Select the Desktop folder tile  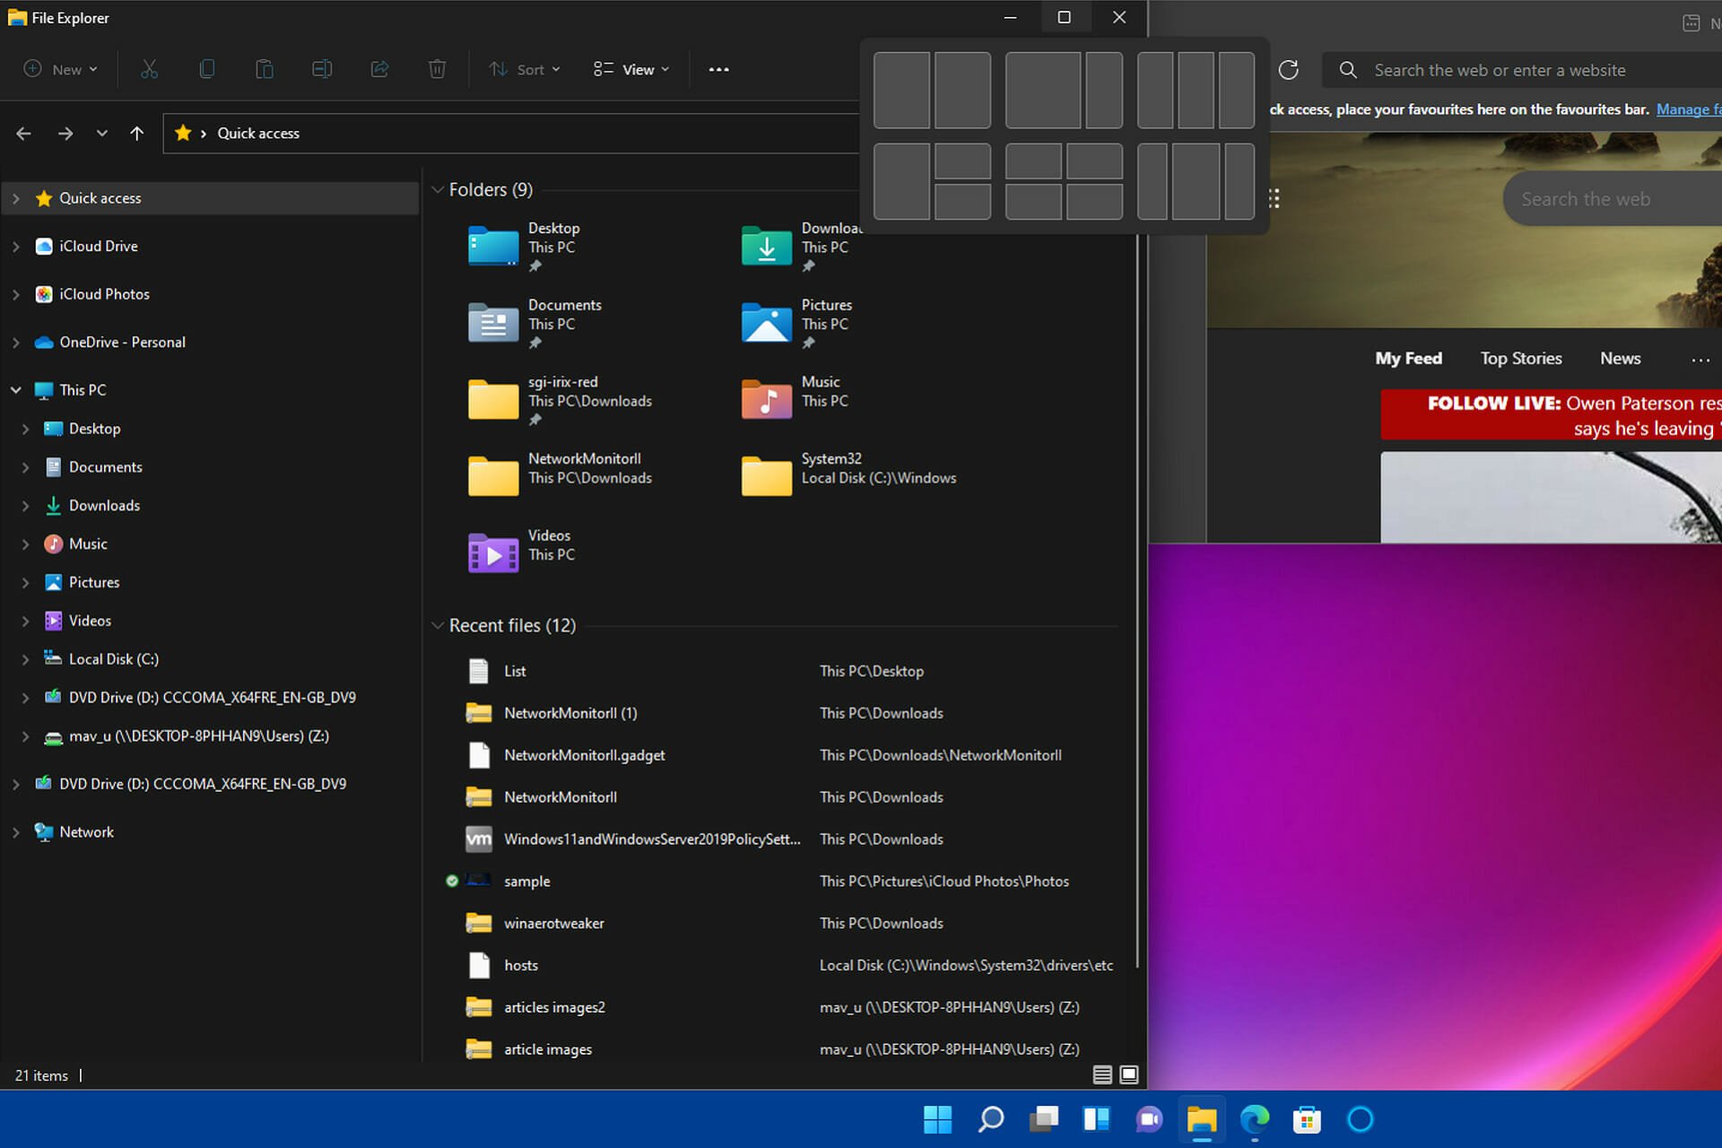[x=525, y=247]
